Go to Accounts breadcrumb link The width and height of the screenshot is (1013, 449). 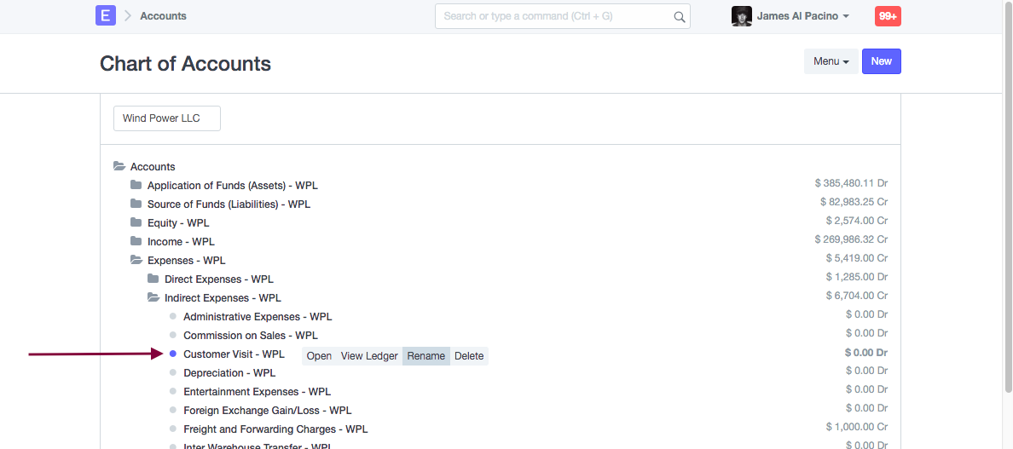tap(163, 16)
